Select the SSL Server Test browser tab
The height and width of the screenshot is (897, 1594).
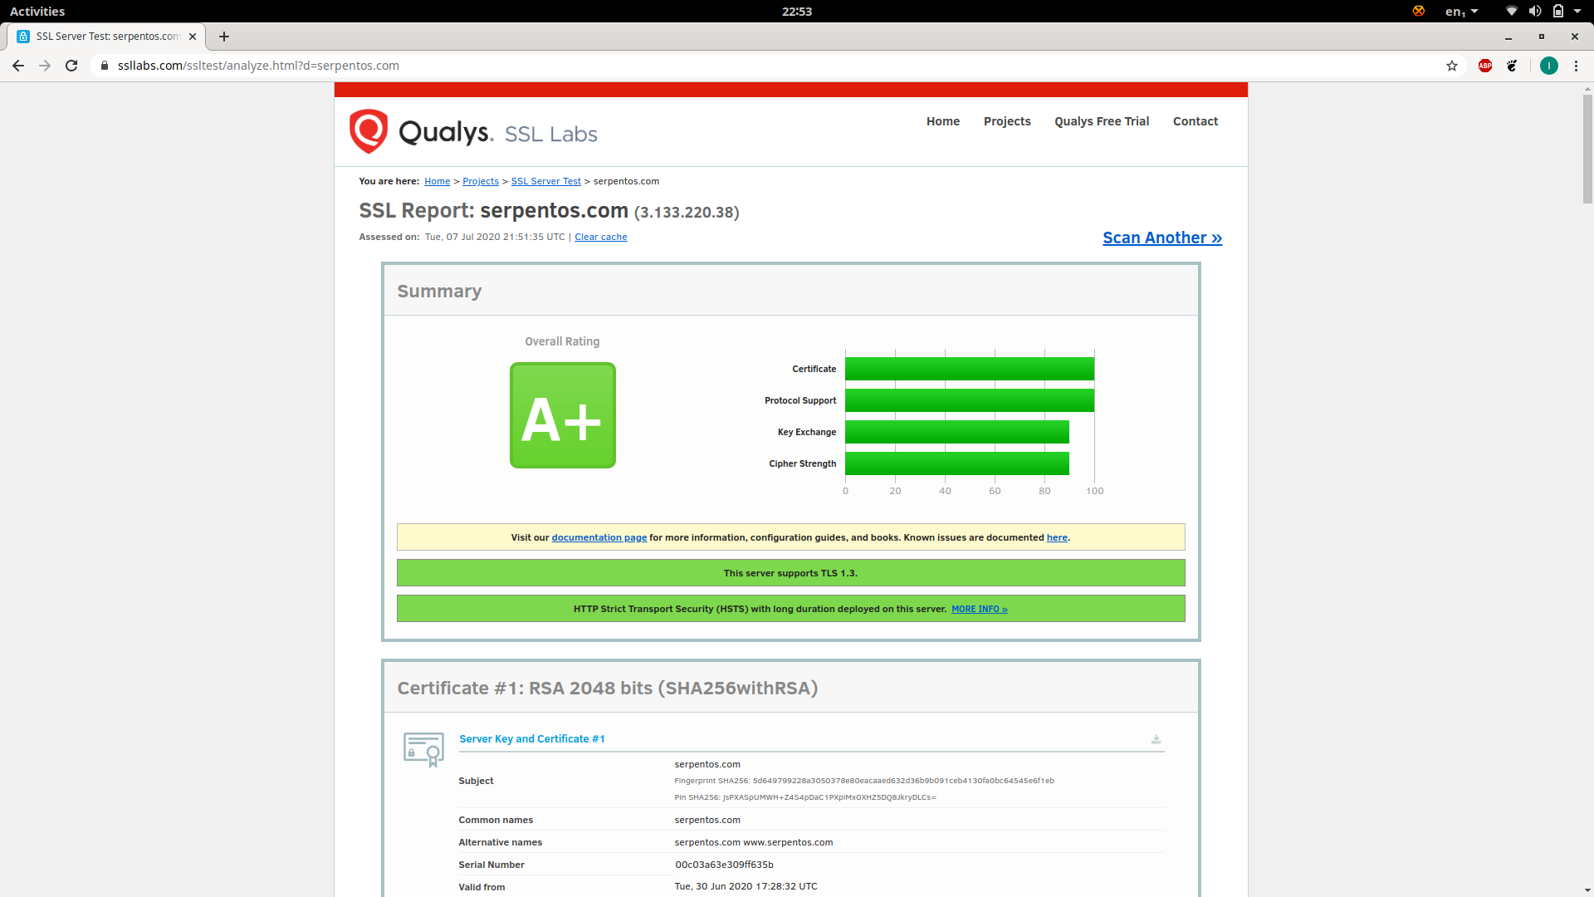click(x=107, y=37)
